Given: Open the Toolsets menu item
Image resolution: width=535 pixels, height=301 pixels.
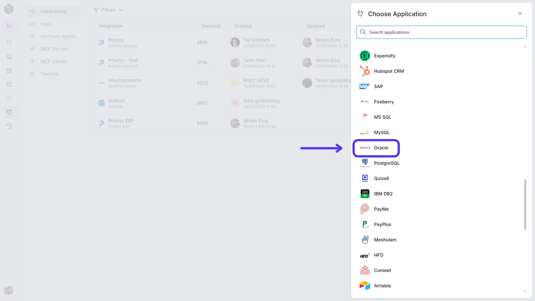Looking at the screenshot, I should [x=49, y=74].
